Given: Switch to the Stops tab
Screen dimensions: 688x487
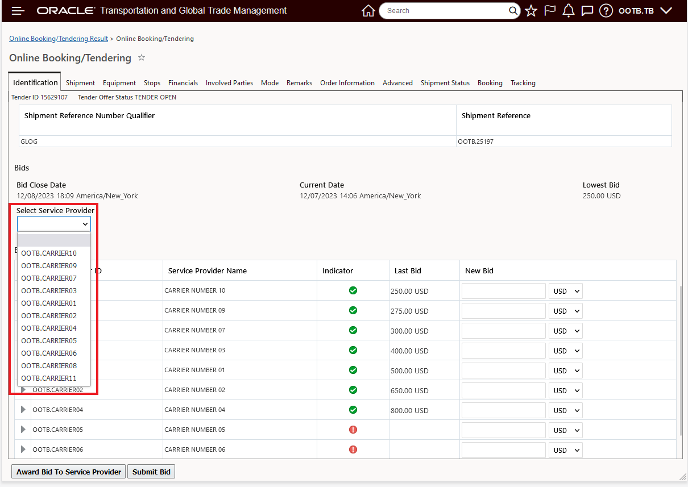Looking at the screenshot, I should (x=152, y=83).
